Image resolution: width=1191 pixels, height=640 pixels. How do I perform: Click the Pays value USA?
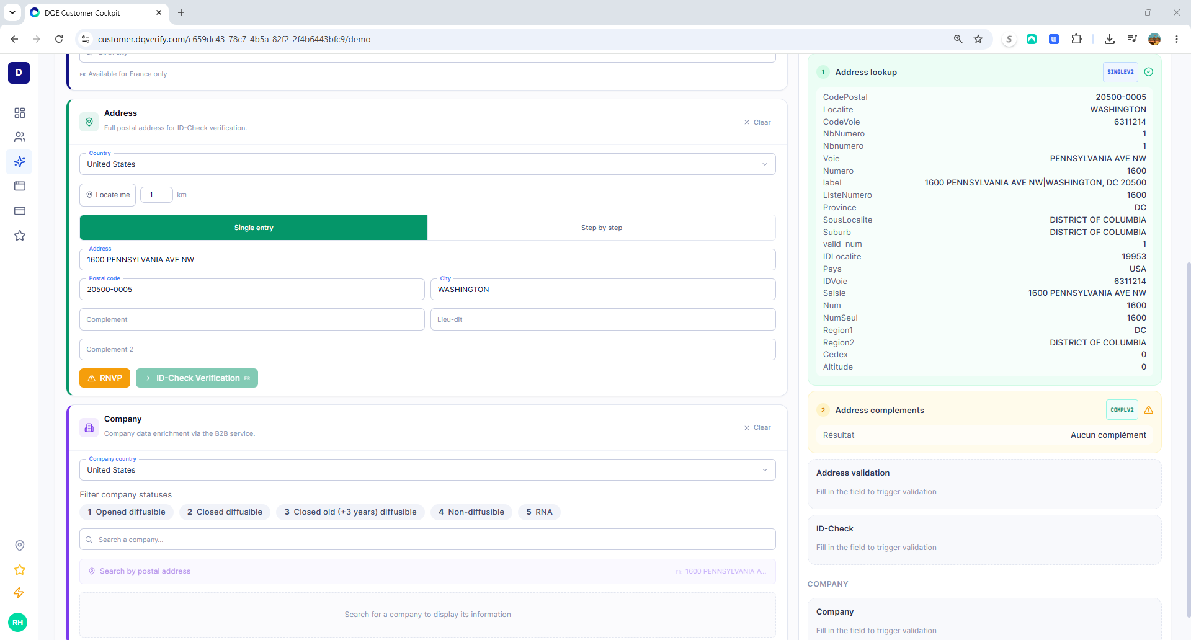(1138, 269)
